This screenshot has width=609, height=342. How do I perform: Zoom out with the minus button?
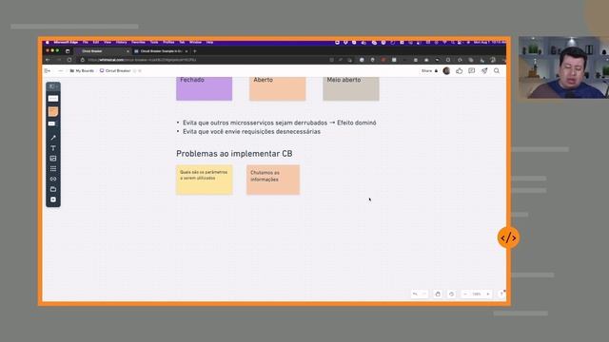[x=465, y=294]
